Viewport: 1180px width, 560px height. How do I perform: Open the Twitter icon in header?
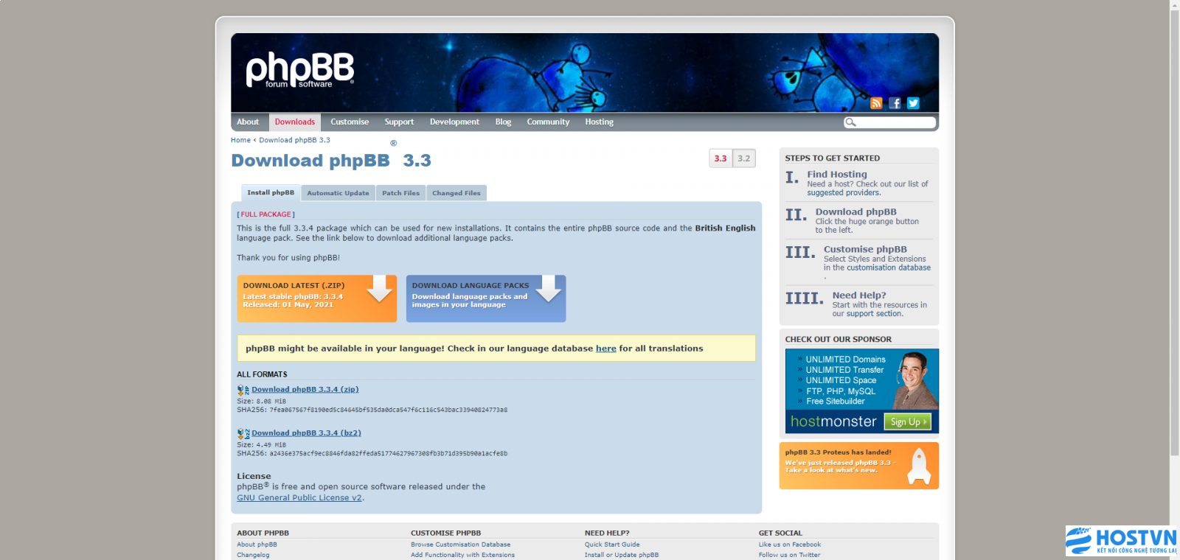point(913,103)
